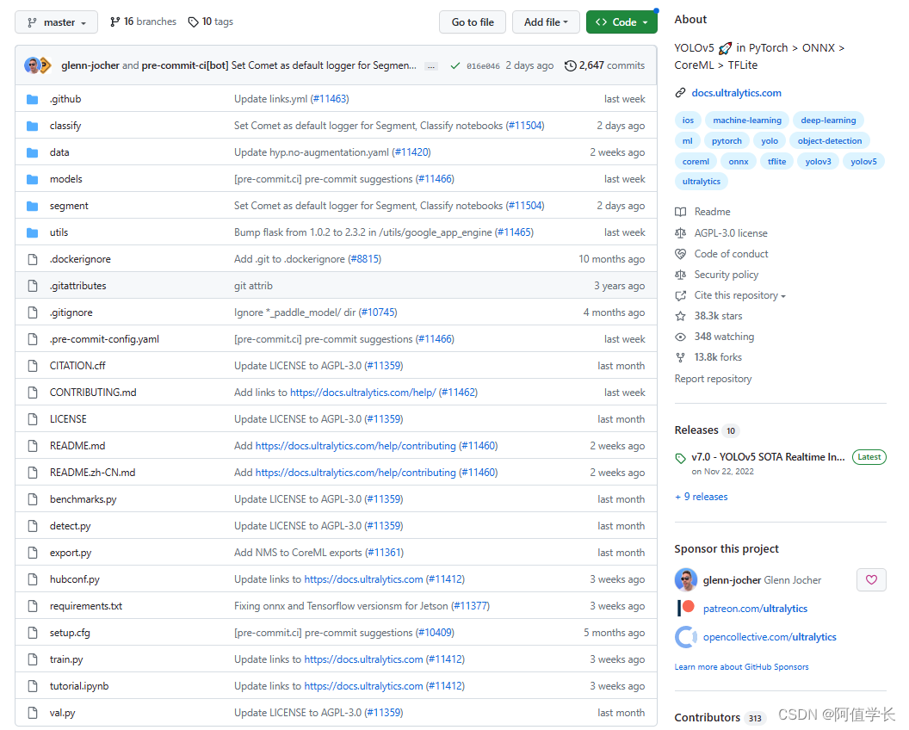Image resolution: width=909 pixels, height=730 pixels.
Task: Open the classify folder icon
Action: click(33, 126)
